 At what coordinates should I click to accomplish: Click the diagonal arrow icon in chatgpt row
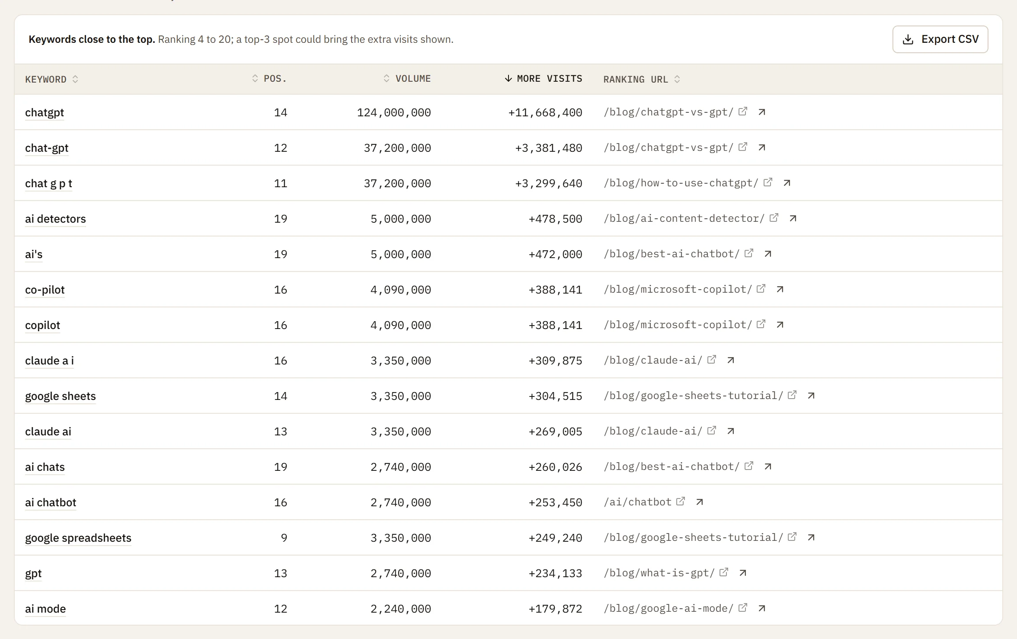click(x=762, y=112)
